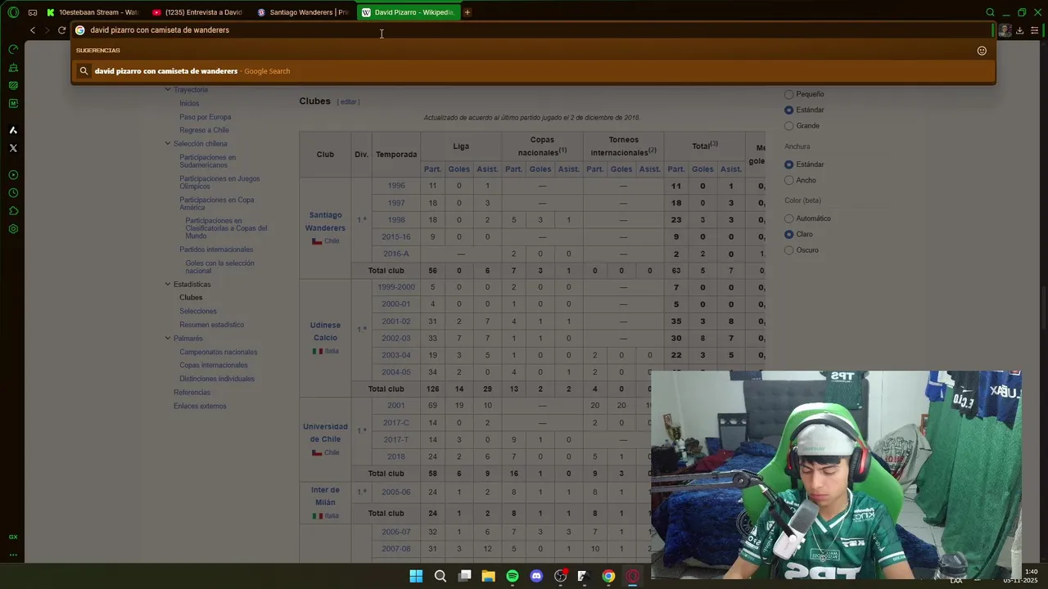Add a new tab with plus button
The height and width of the screenshot is (589, 1048).
(x=468, y=12)
